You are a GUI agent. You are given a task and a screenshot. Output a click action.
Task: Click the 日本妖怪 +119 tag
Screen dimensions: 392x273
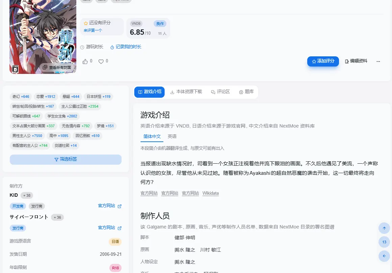99,97
